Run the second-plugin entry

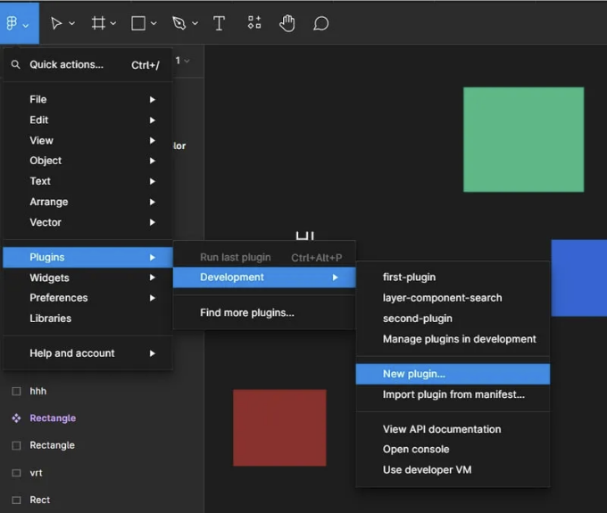453,319
